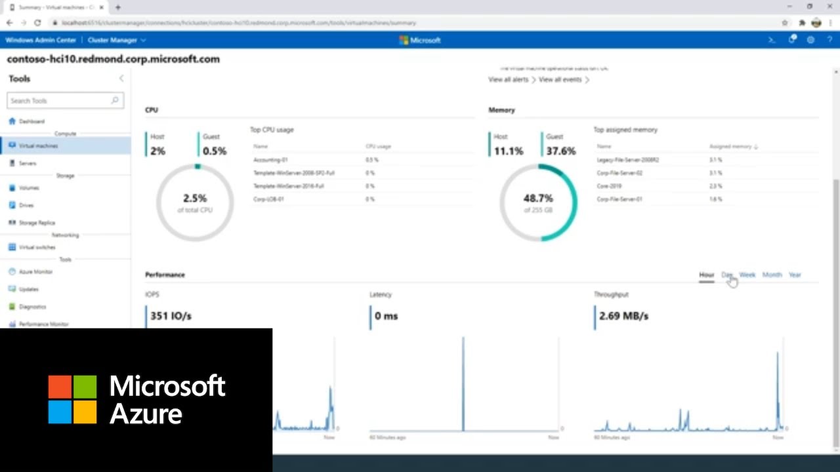Sort by Assigned memory column header

pos(733,147)
